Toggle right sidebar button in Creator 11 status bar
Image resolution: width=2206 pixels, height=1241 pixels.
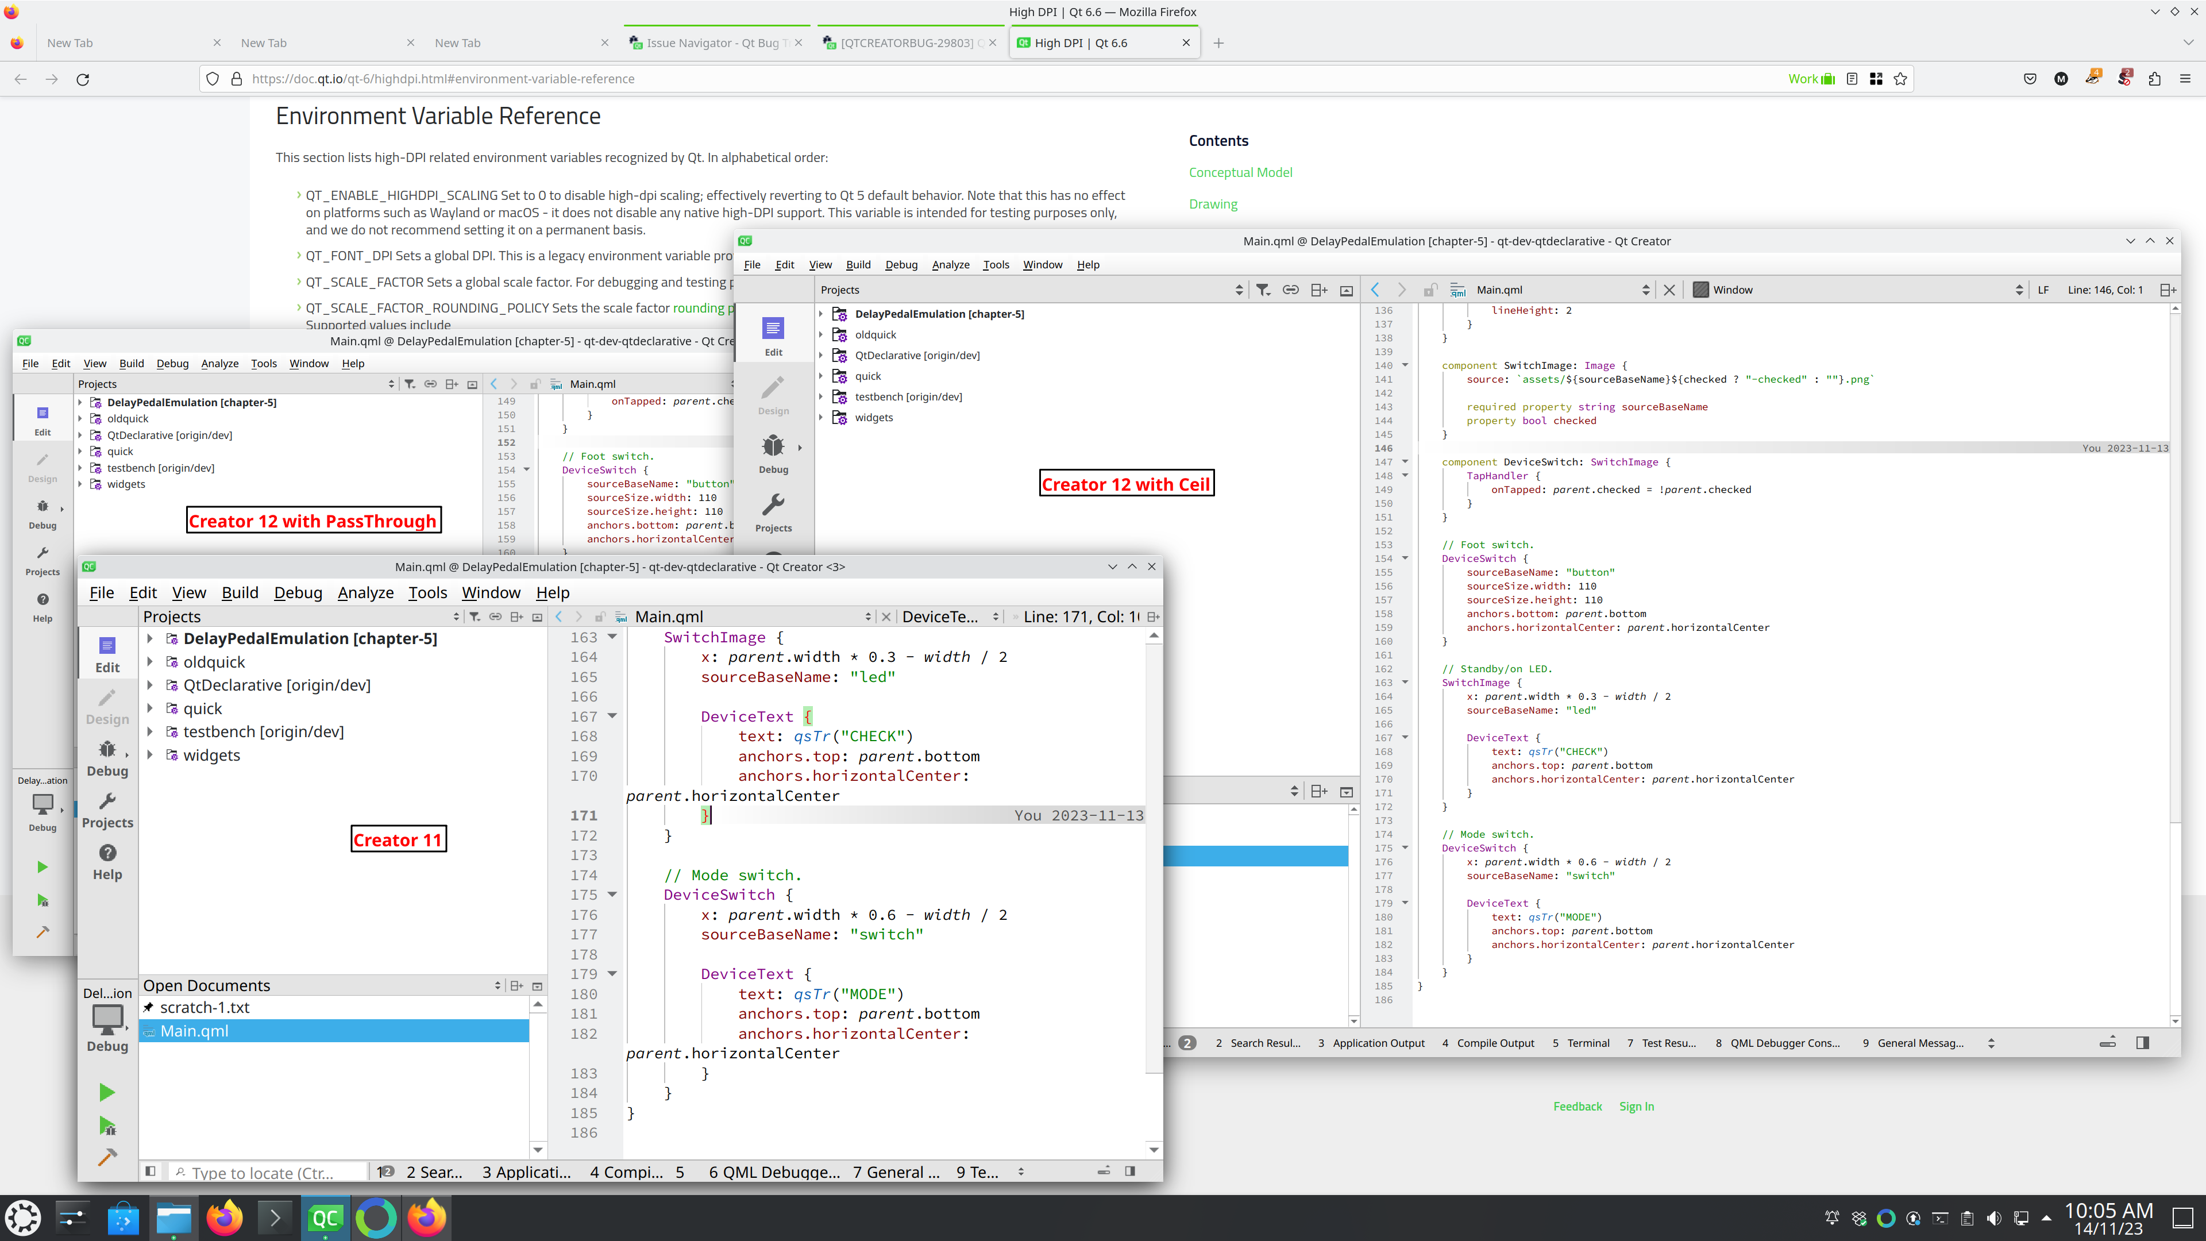(1131, 1171)
